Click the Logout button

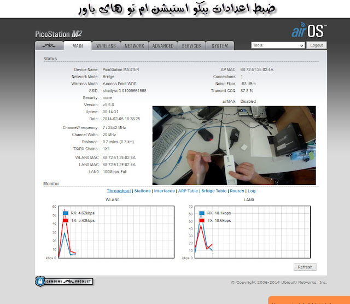316,45
